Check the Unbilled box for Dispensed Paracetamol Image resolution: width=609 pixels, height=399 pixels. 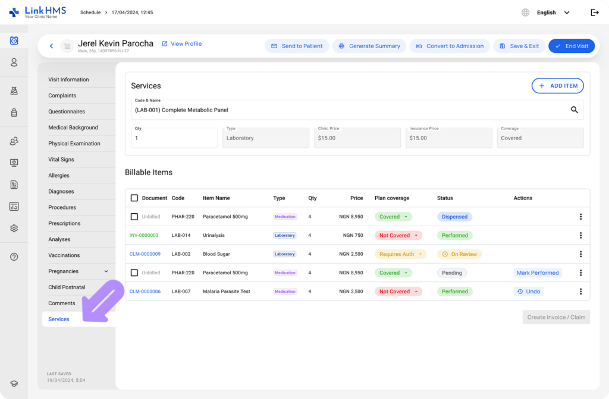click(134, 217)
